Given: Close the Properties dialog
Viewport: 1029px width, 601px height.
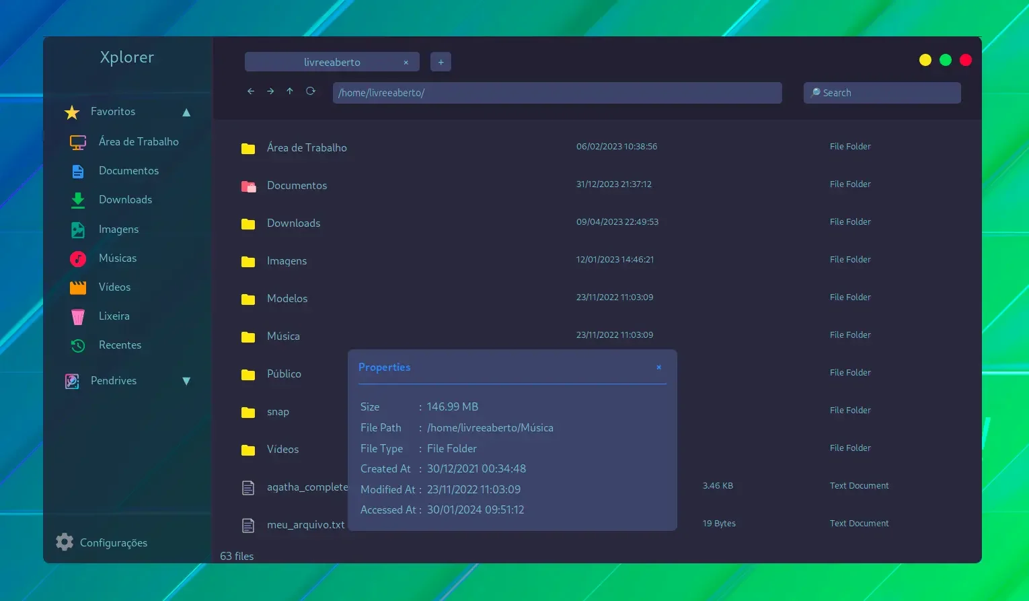Looking at the screenshot, I should (659, 367).
